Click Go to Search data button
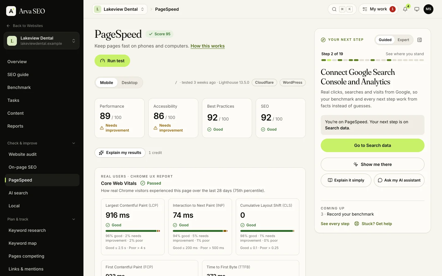The height and width of the screenshot is (276, 442). [x=373, y=145]
